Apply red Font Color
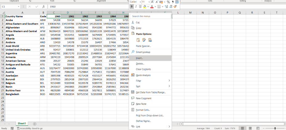Image resolution: width=286 pixels, height=130 pixels. [151, 6]
